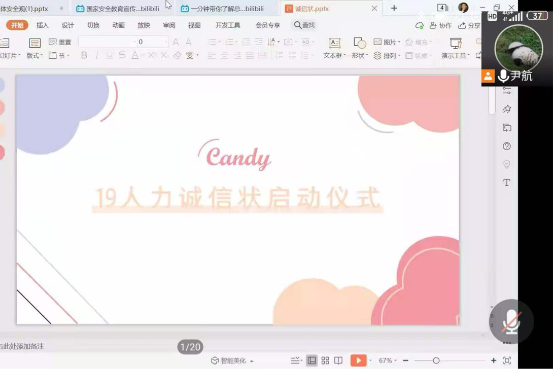The height and width of the screenshot is (369, 553).
Task: Open the 排列 arrange dropdown
Action: point(385,55)
